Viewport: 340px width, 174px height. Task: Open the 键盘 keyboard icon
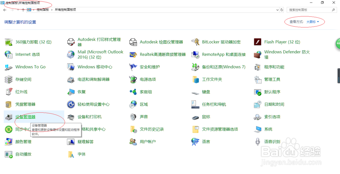coord(195,93)
